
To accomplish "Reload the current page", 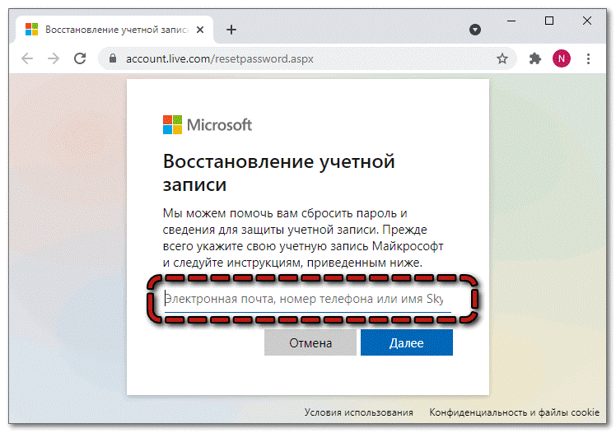I will [x=80, y=59].
